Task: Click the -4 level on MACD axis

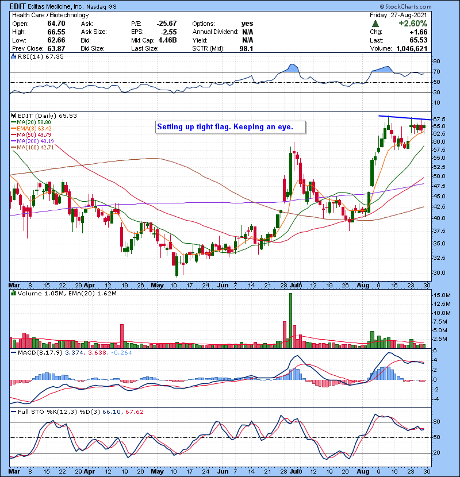Action: point(435,399)
